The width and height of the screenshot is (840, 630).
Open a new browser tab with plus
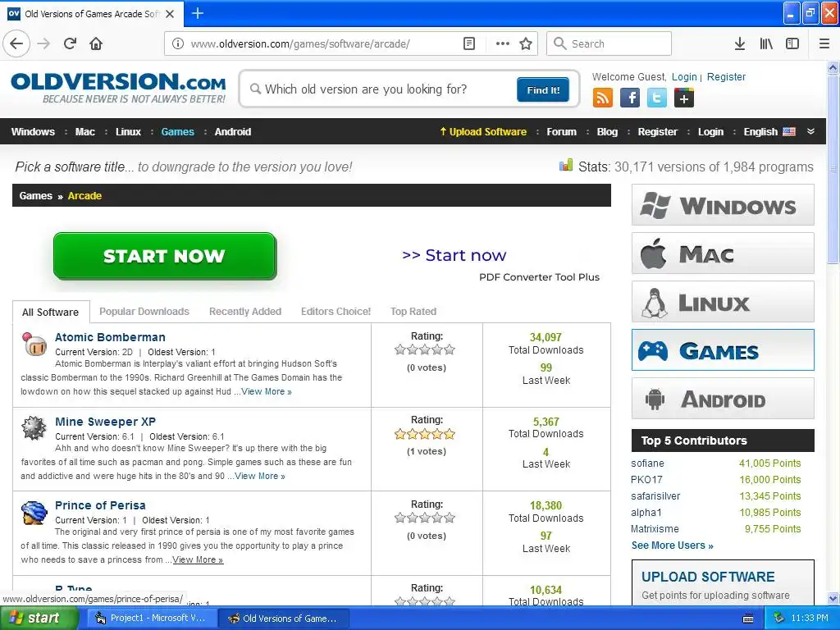click(x=198, y=13)
